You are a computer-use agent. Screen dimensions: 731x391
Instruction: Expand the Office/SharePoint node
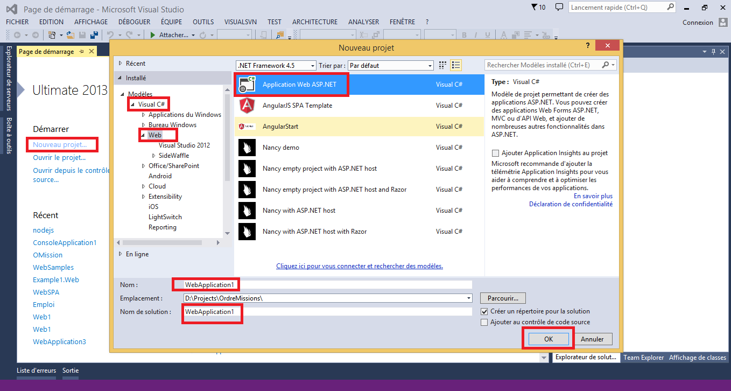[x=143, y=166]
